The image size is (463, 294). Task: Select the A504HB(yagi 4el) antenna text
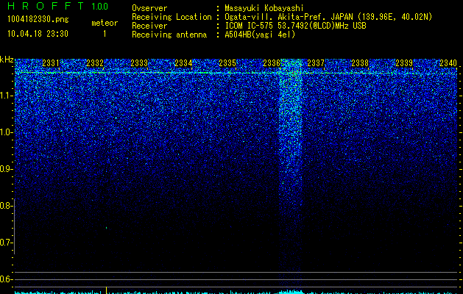coord(260,35)
